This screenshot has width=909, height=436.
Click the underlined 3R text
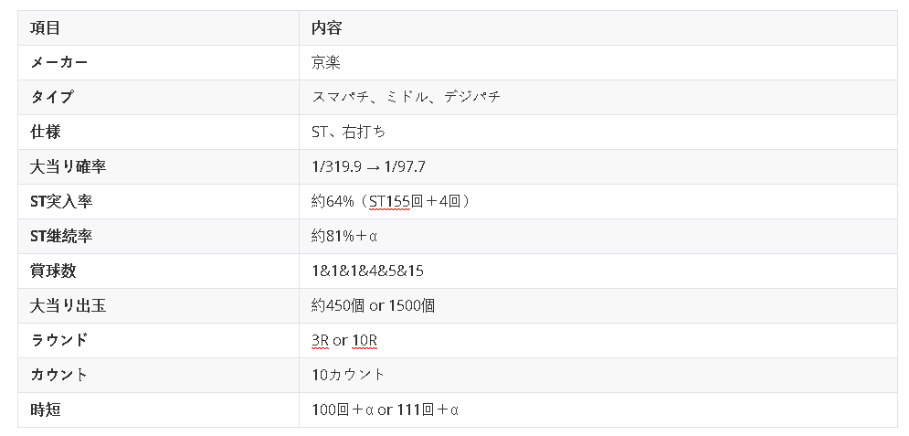click(320, 341)
